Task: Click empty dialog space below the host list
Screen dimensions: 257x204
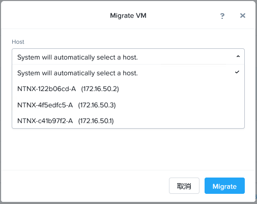Action: point(128,149)
